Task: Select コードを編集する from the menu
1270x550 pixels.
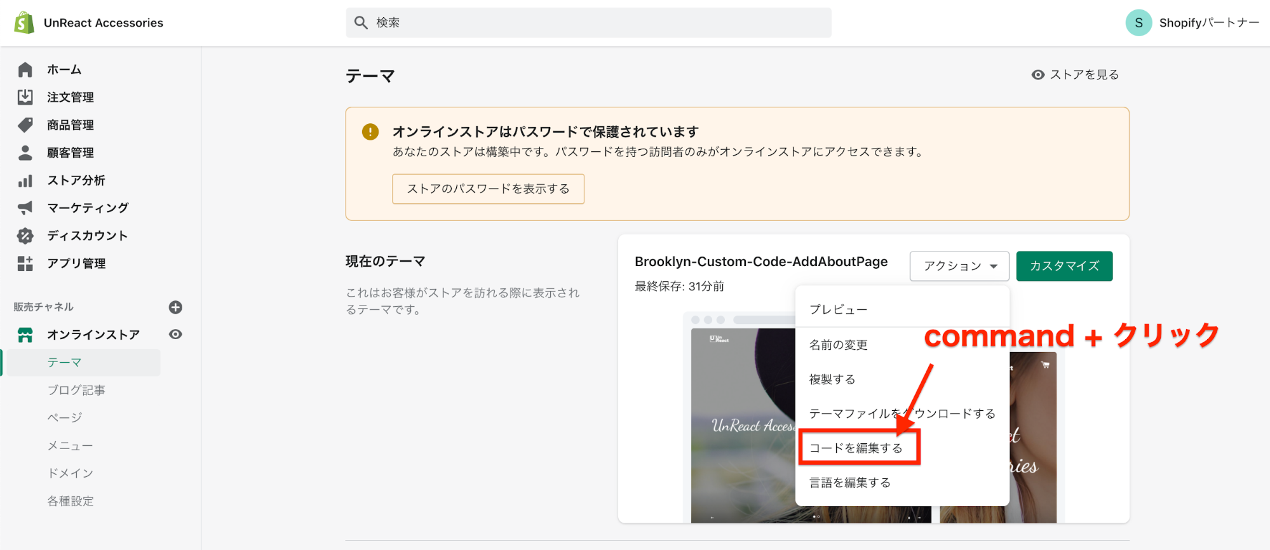Action: [855, 448]
